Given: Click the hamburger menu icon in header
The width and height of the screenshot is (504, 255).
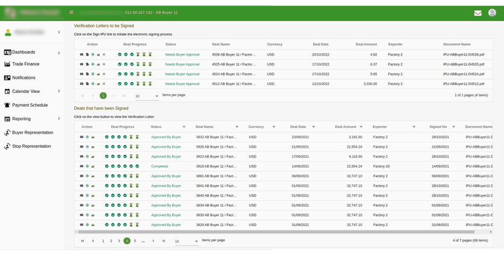Looking at the screenshot, I should point(71,12).
